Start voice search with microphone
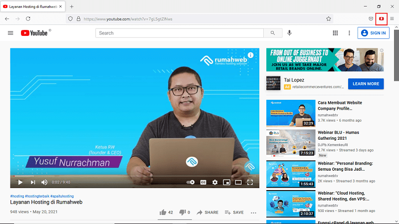The width and height of the screenshot is (399, 224). pyautogui.click(x=289, y=33)
